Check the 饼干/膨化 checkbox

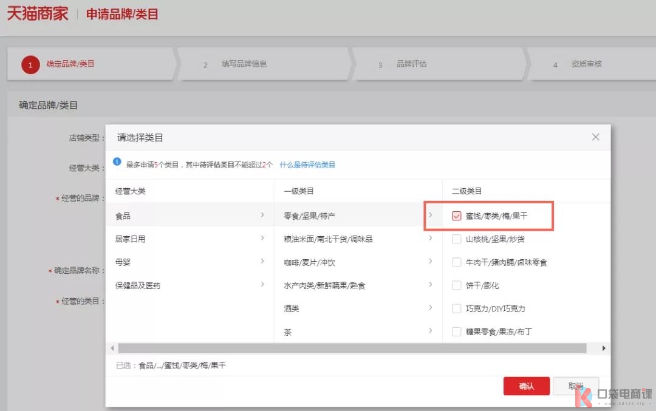[x=456, y=285]
